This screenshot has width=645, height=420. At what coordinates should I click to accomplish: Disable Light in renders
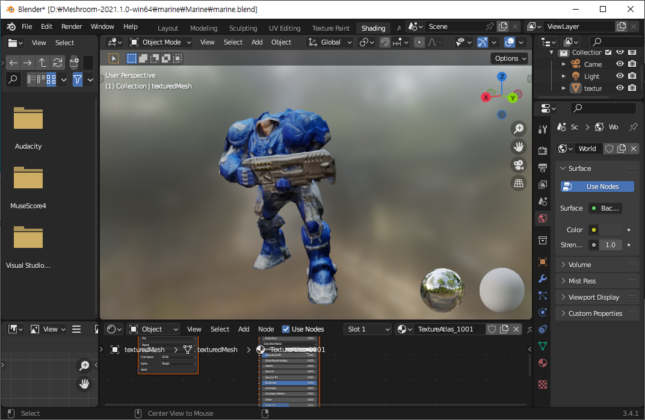coord(632,76)
